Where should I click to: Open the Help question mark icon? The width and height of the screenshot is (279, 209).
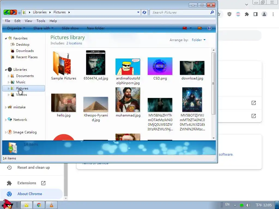tap(210, 28)
